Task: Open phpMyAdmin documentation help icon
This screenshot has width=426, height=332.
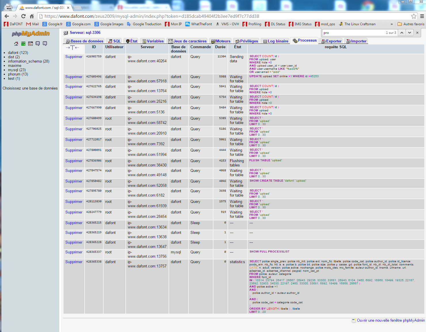Action: point(38,44)
